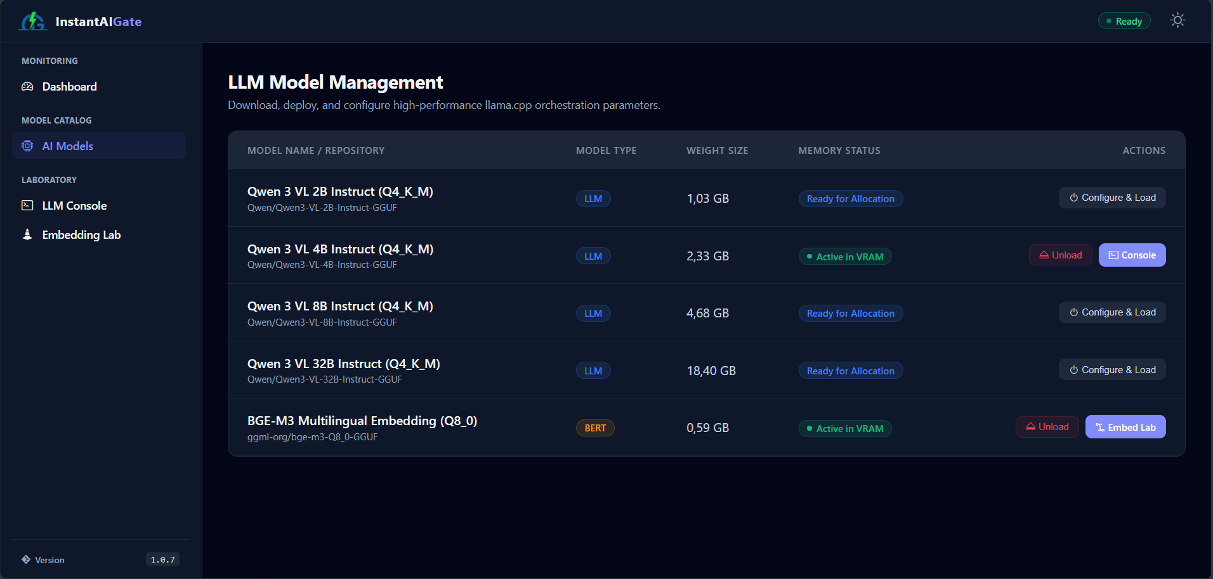Image resolution: width=1213 pixels, height=579 pixels.
Task: Click the Ready status badge
Action: (1124, 21)
